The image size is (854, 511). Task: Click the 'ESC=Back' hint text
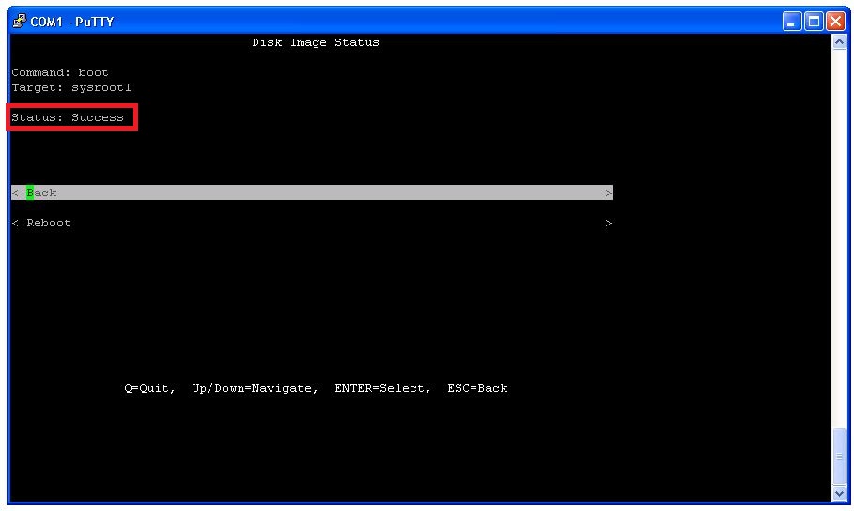(477, 389)
